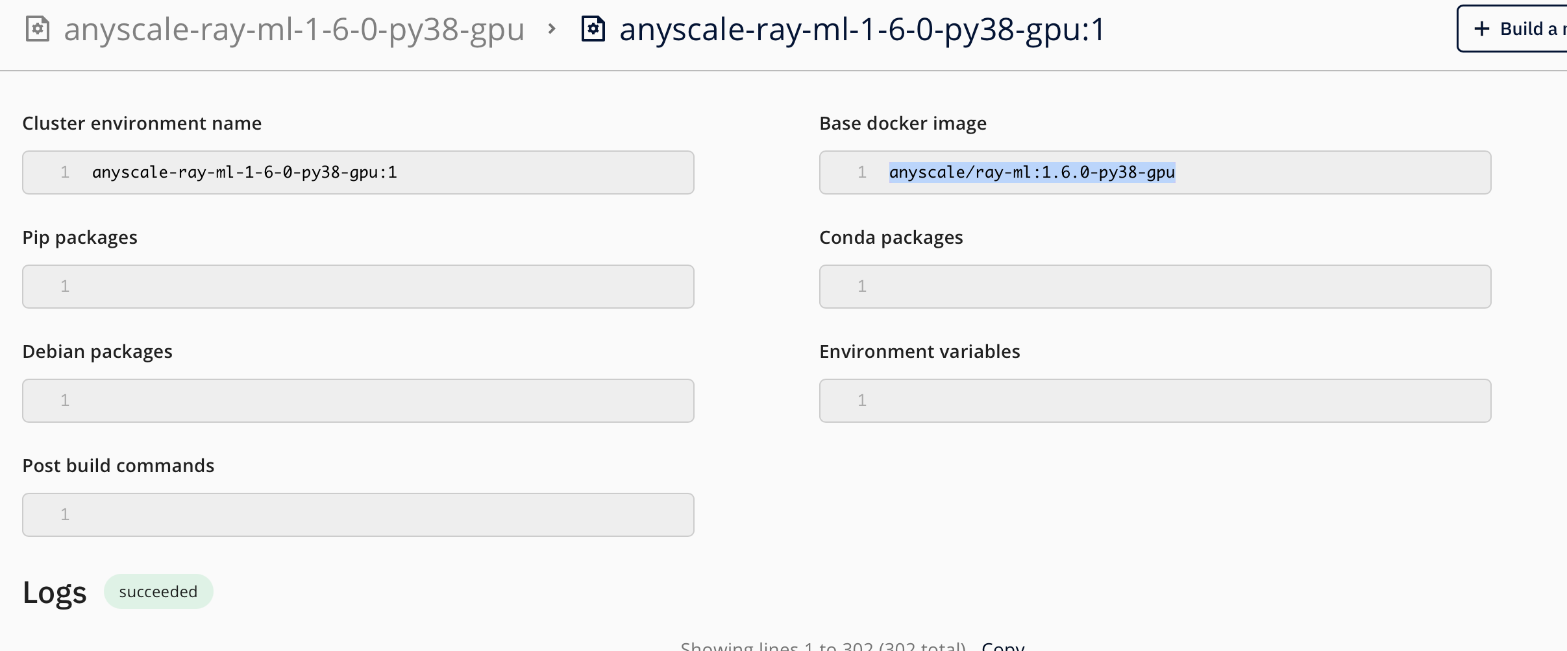Click the breadcrumb chevron separator arrow
1567x651 pixels.
pyautogui.click(x=552, y=29)
